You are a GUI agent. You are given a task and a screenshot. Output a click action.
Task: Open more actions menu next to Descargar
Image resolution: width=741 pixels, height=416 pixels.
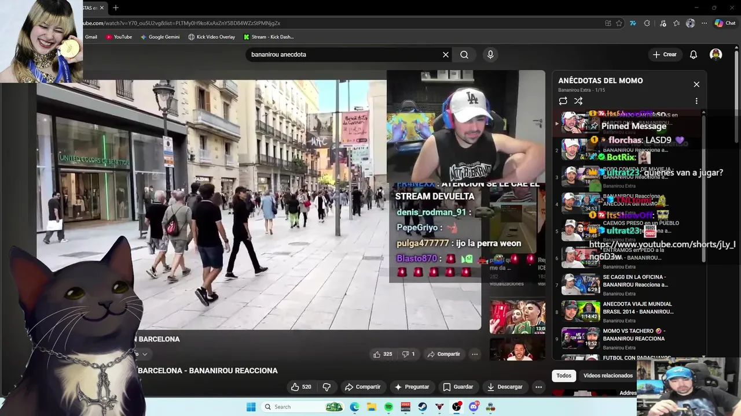pos(538,387)
